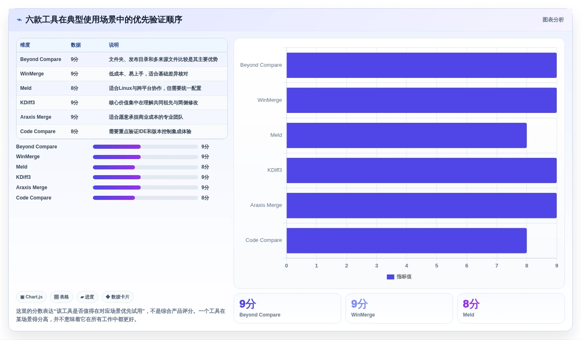Click the 说明 column header
The height and width of the screenshot is (340, 581).
pyautogui.click(x=114, y=45)
